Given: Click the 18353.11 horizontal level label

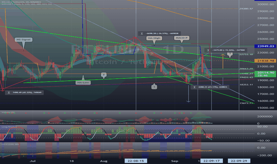Looking at the screenshot, I should point(246,85).
